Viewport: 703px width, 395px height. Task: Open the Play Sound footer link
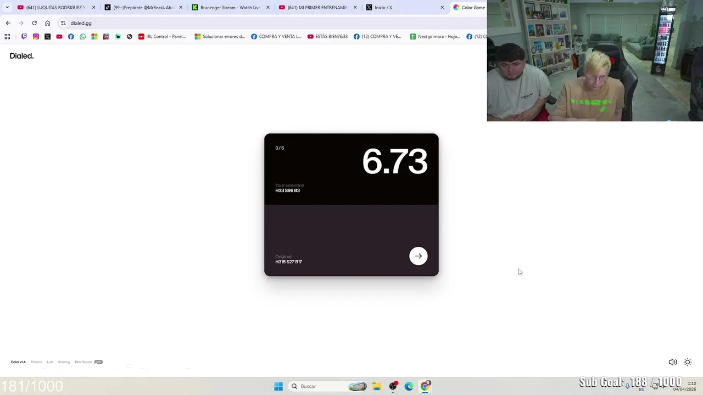[x=83, y=362]
